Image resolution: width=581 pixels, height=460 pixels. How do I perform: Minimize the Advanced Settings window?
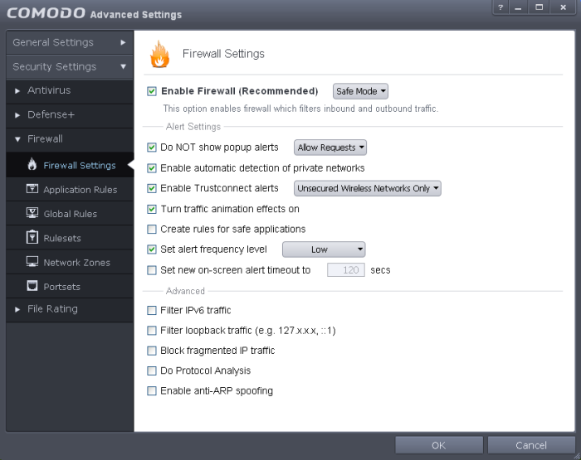(518, 7)
